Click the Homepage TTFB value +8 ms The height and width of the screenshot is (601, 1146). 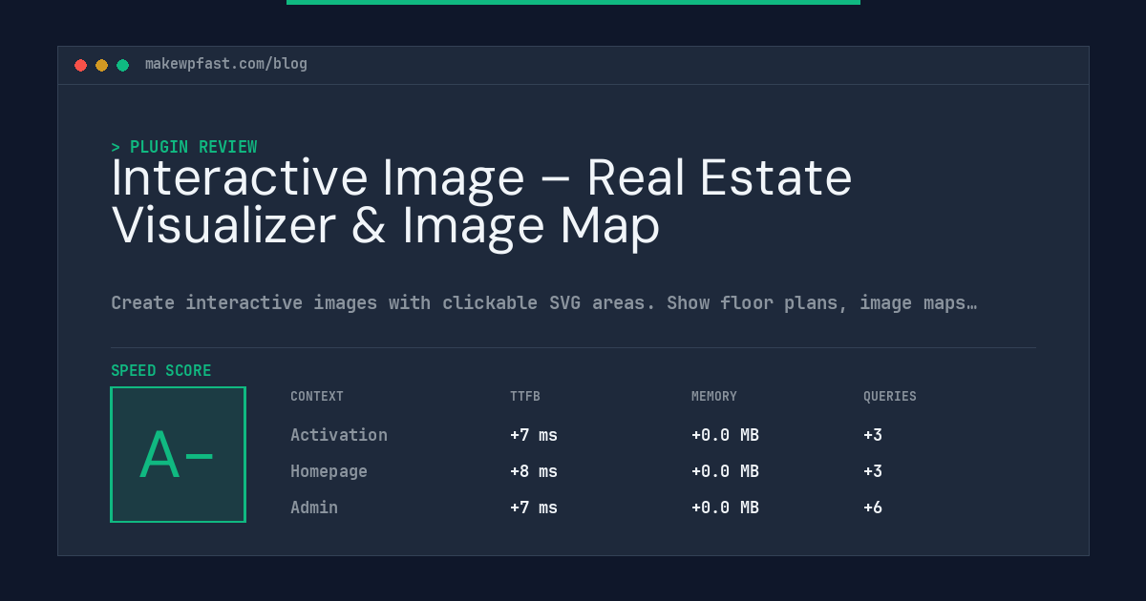click(534, 471)
